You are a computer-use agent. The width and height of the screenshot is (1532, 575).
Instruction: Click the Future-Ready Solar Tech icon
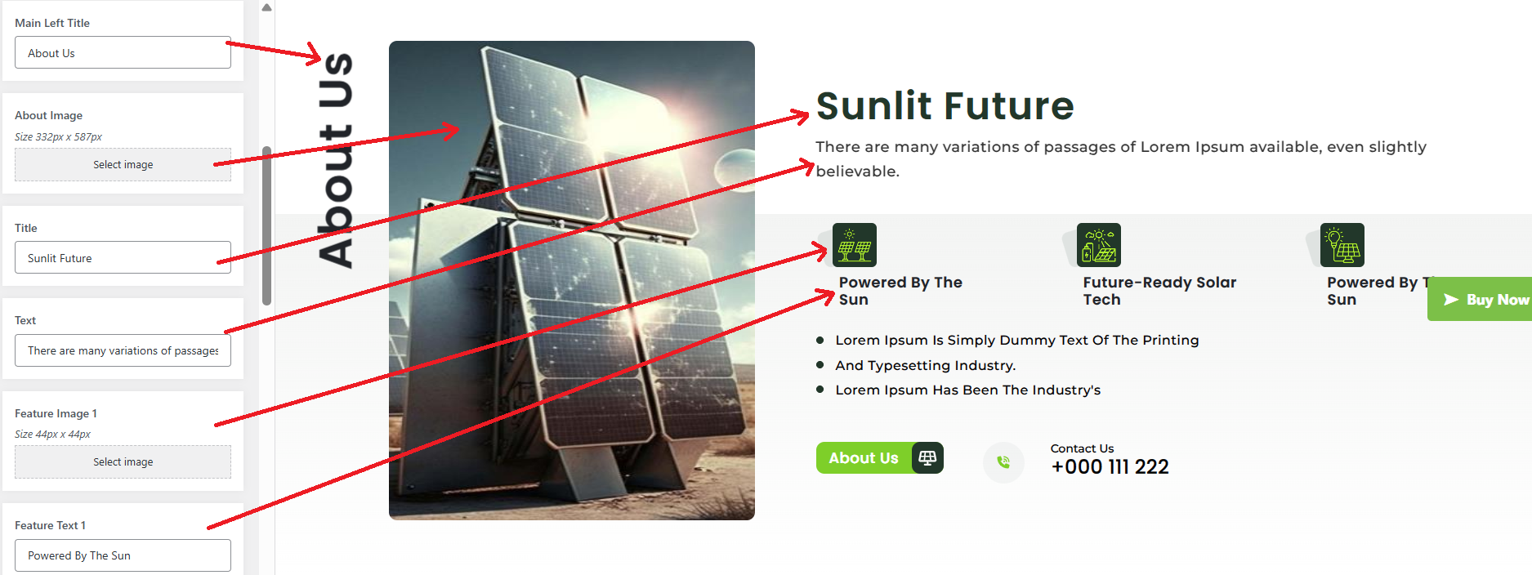click(x=1098, y=245)
